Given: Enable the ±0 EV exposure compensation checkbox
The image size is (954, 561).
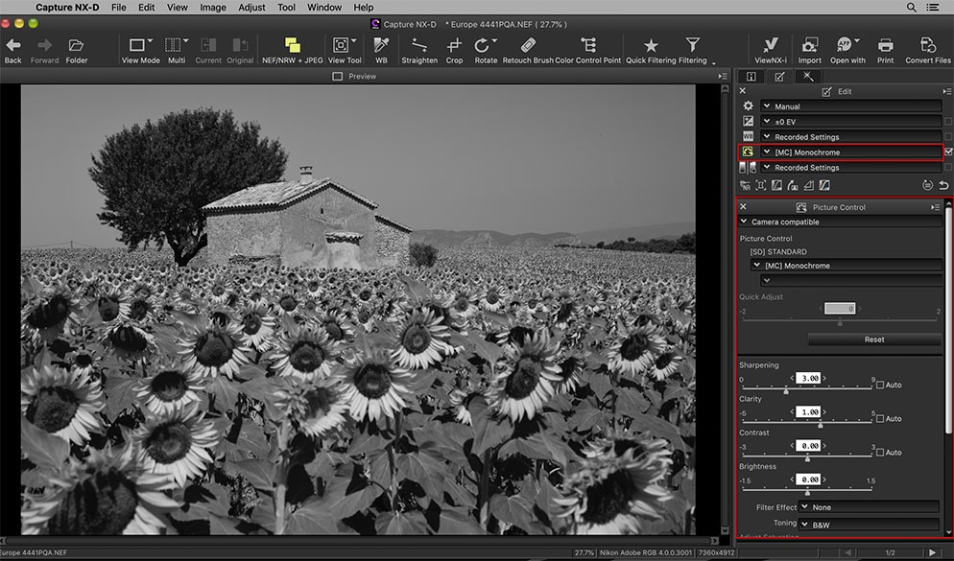Looking at the screenshot, I should [x=948, y=122].
